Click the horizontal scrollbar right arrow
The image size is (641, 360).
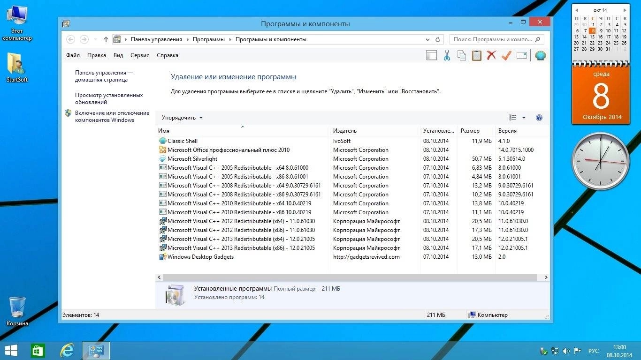click(546, 277)
